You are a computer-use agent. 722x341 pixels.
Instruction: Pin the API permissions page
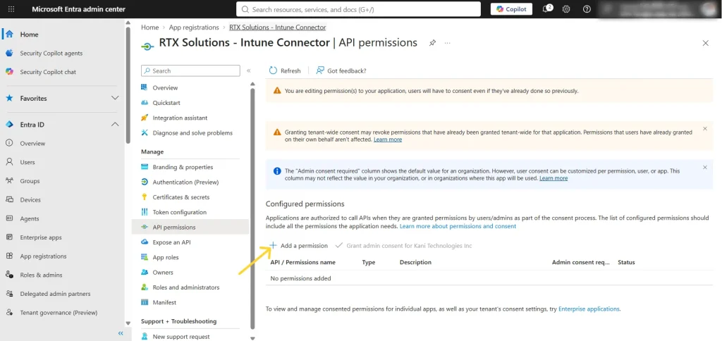coord(432,43)
